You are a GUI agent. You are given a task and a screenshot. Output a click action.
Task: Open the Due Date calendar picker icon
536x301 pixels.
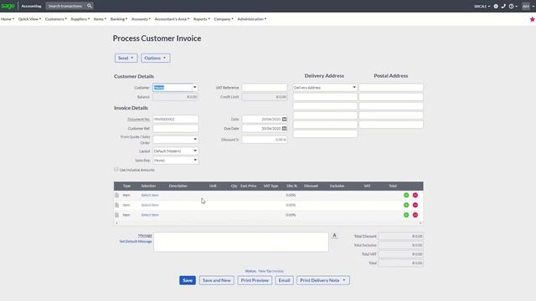[x=284, y=128]
